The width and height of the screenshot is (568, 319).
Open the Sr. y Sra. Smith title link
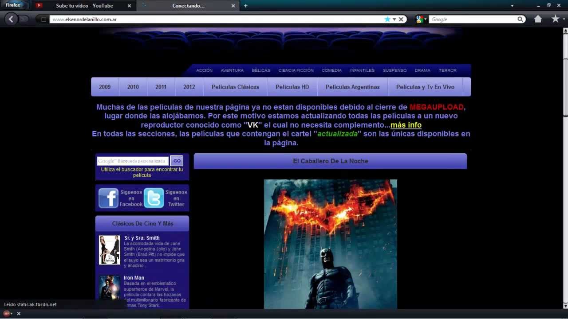tap(142, 238)
